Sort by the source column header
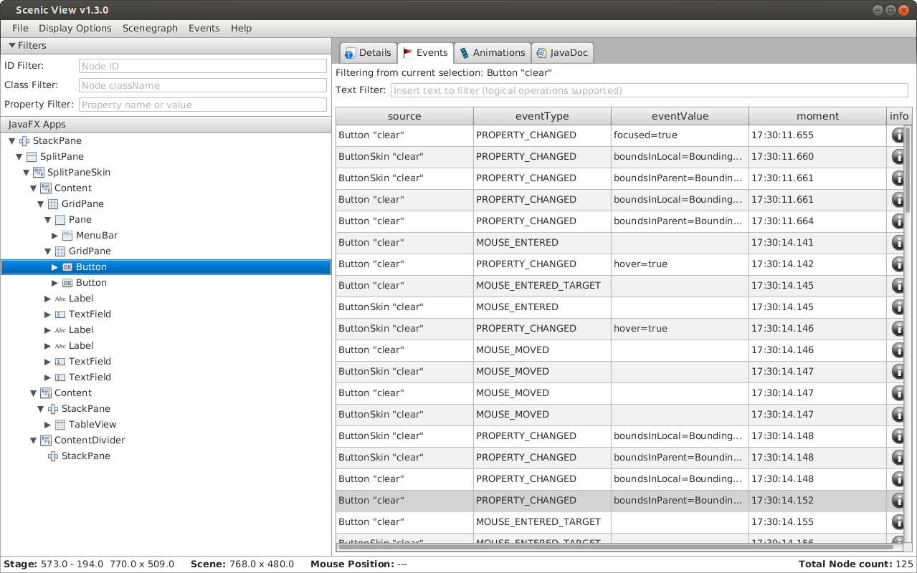 tap(404, 116)
